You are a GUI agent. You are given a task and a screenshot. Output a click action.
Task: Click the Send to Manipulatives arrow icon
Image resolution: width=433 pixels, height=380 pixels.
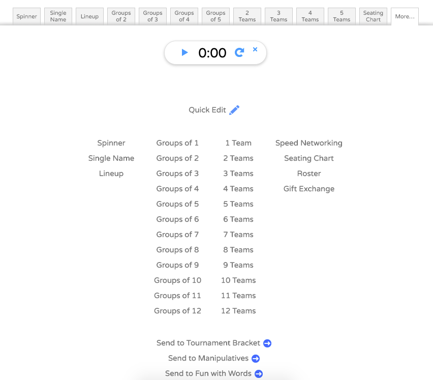coord(256,359)
